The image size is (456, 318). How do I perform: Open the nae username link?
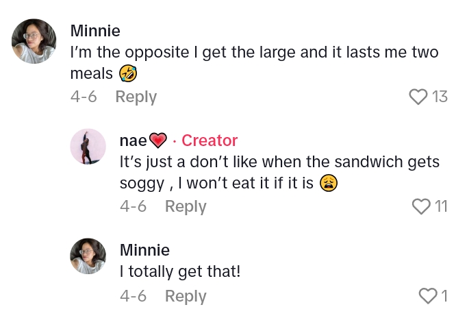point(133,140)
